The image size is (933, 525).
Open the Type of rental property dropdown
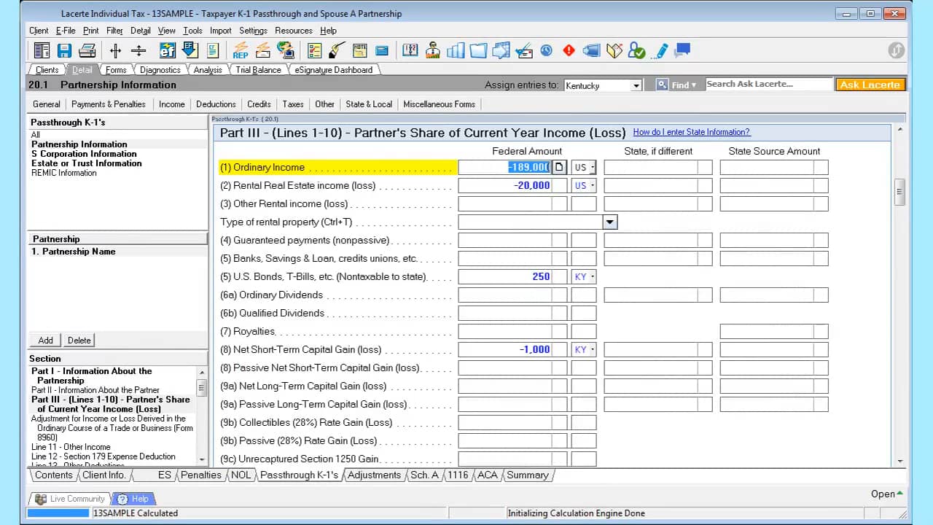tap(610, 222)
